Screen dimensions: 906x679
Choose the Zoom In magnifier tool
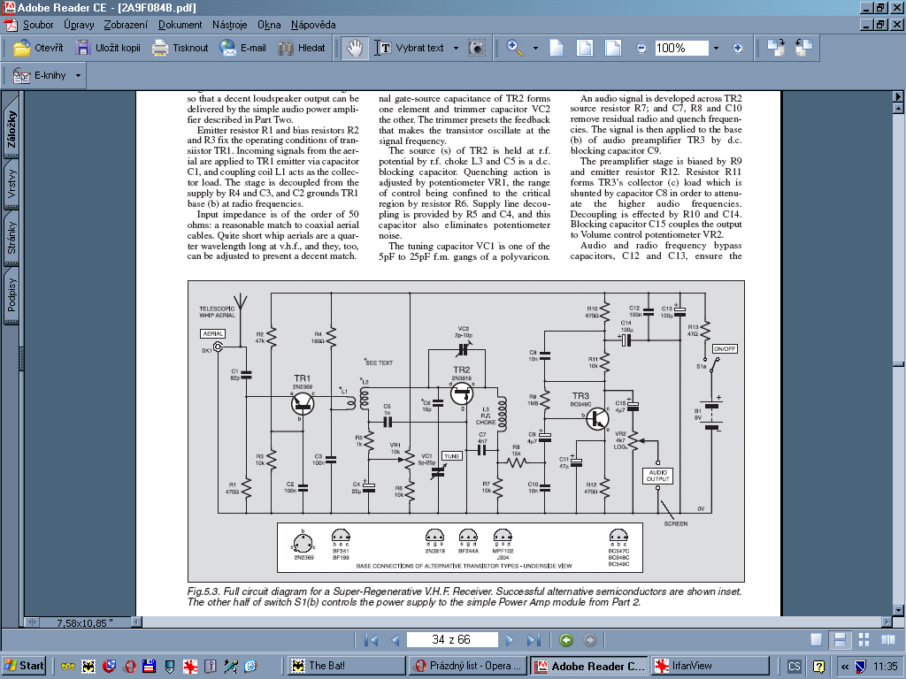coord(514,48)
